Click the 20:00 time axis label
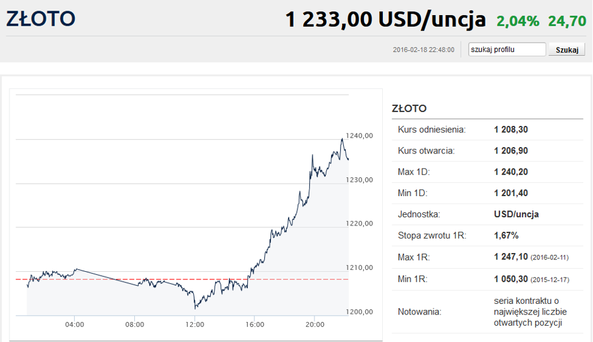Viewport: 593px width, 342px height. click(x=315, y=324)
